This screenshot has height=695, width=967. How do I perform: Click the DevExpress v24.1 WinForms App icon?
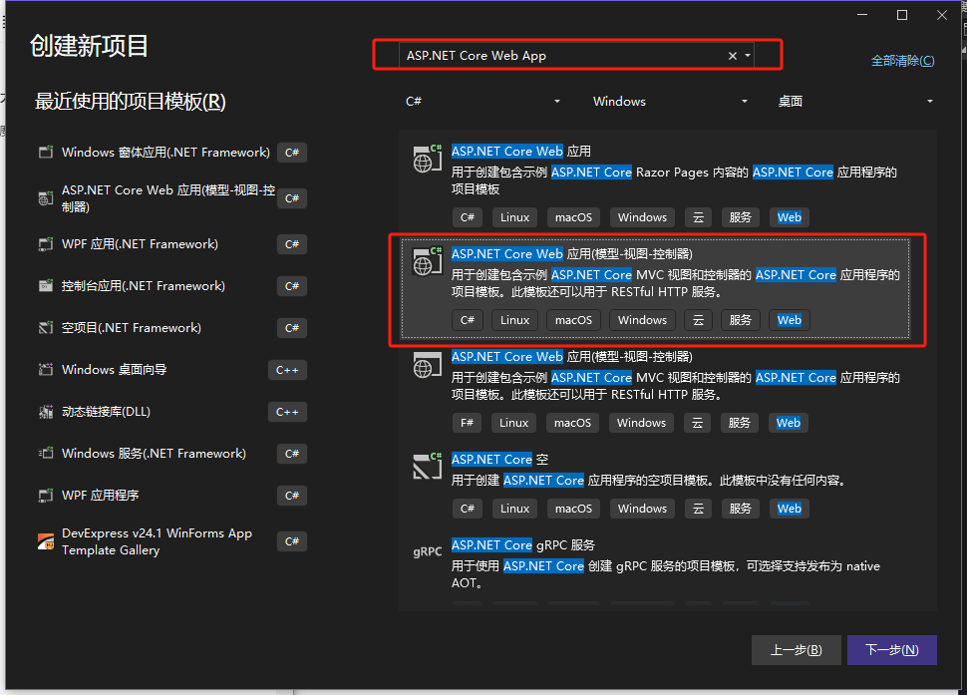(46, 541)
